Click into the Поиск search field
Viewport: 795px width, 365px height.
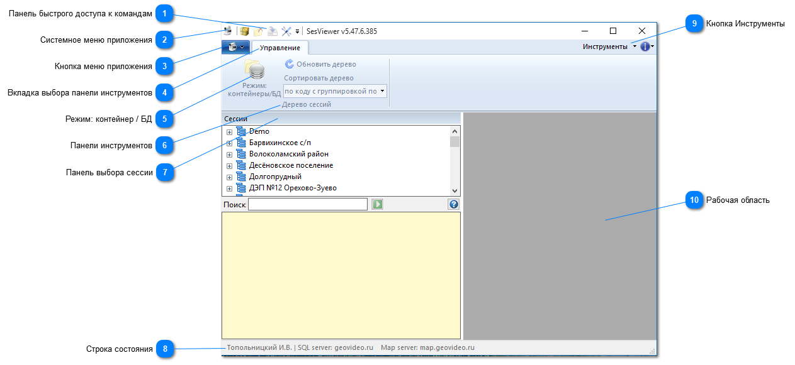coord(307,204)
